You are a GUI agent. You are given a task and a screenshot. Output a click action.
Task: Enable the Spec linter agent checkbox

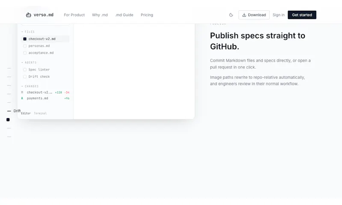point(25,70)
